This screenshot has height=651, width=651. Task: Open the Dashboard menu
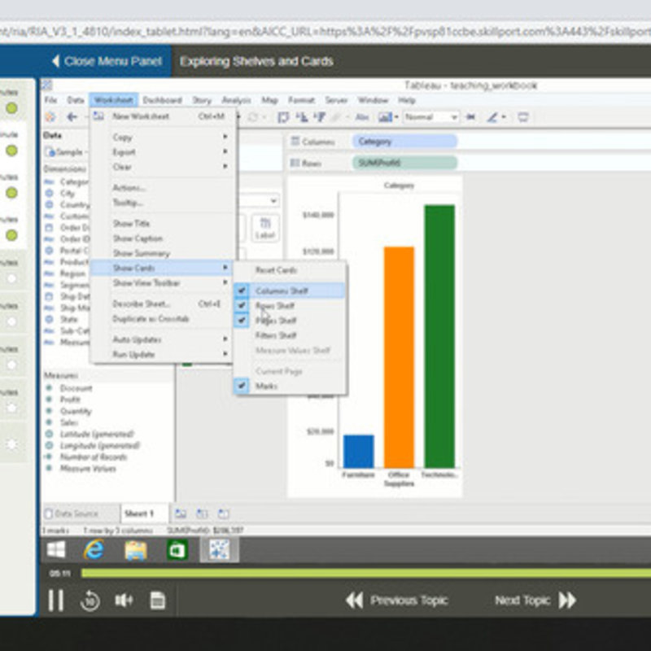162,100
